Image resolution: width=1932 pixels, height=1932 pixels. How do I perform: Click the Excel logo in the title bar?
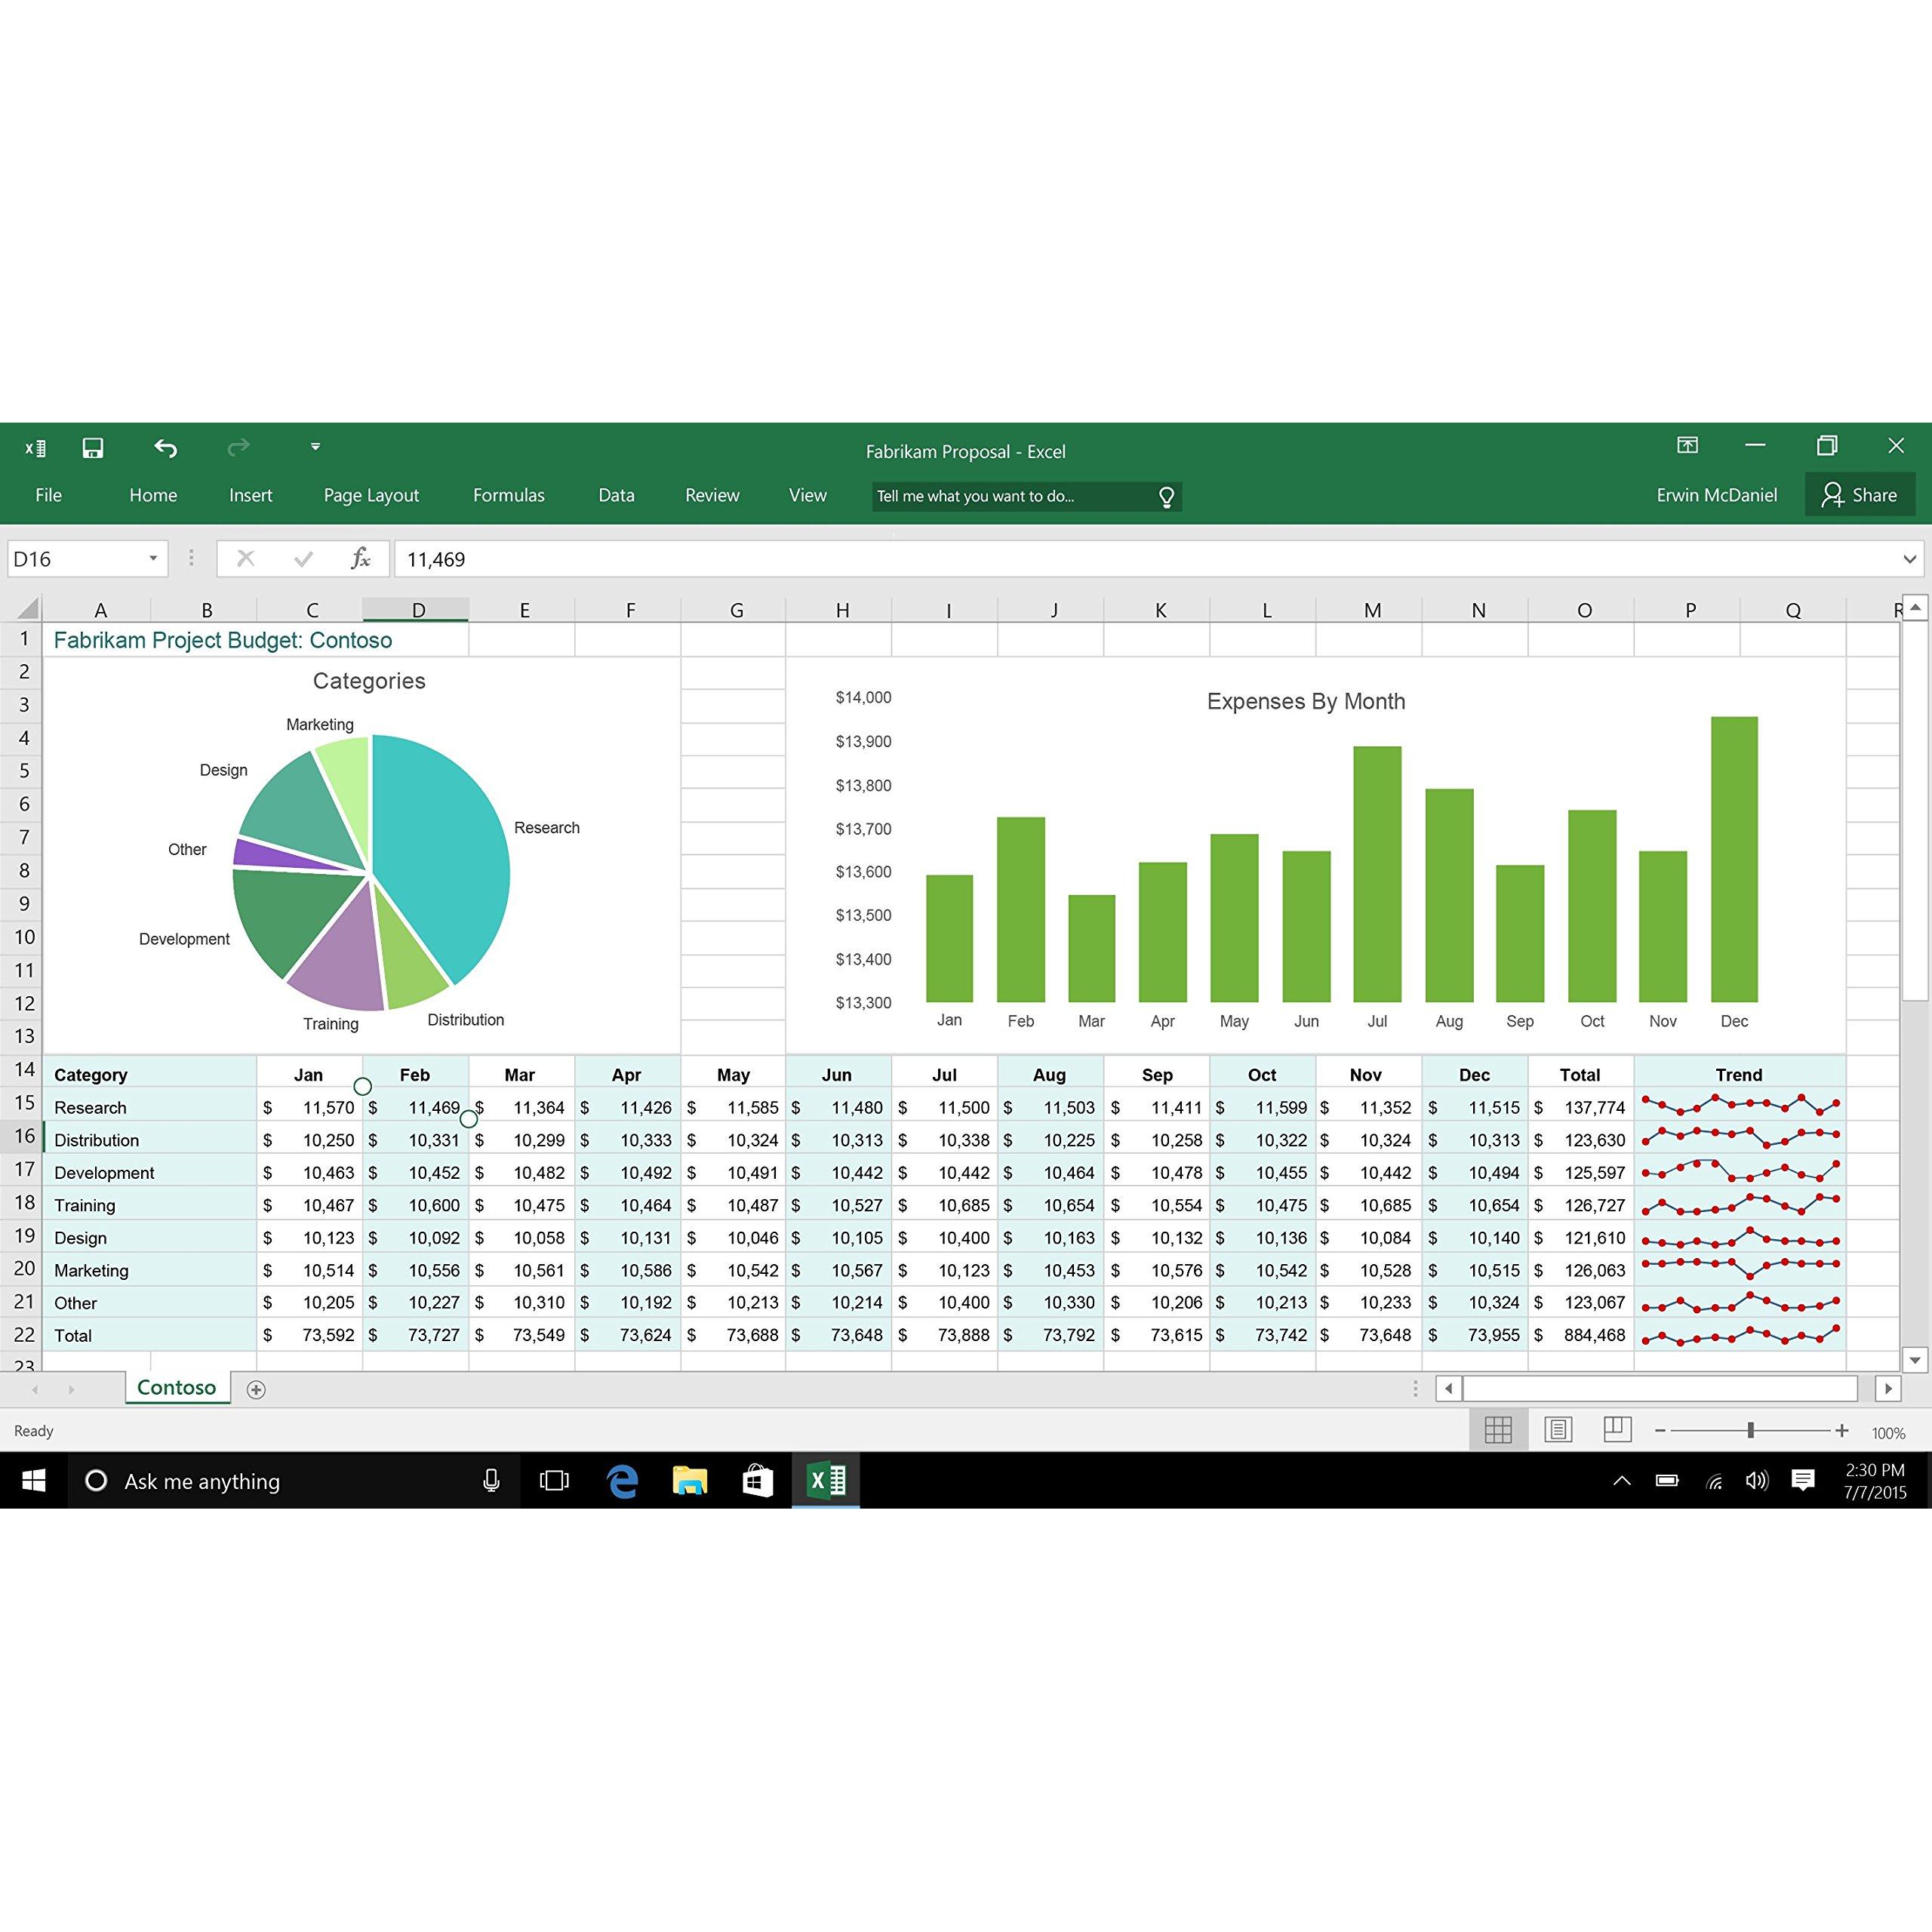click(x=35, y=448)
